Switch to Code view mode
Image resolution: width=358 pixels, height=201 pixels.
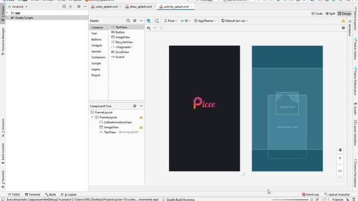[317, 13]
